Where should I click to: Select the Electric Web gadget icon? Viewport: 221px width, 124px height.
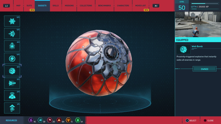point(12,58)
